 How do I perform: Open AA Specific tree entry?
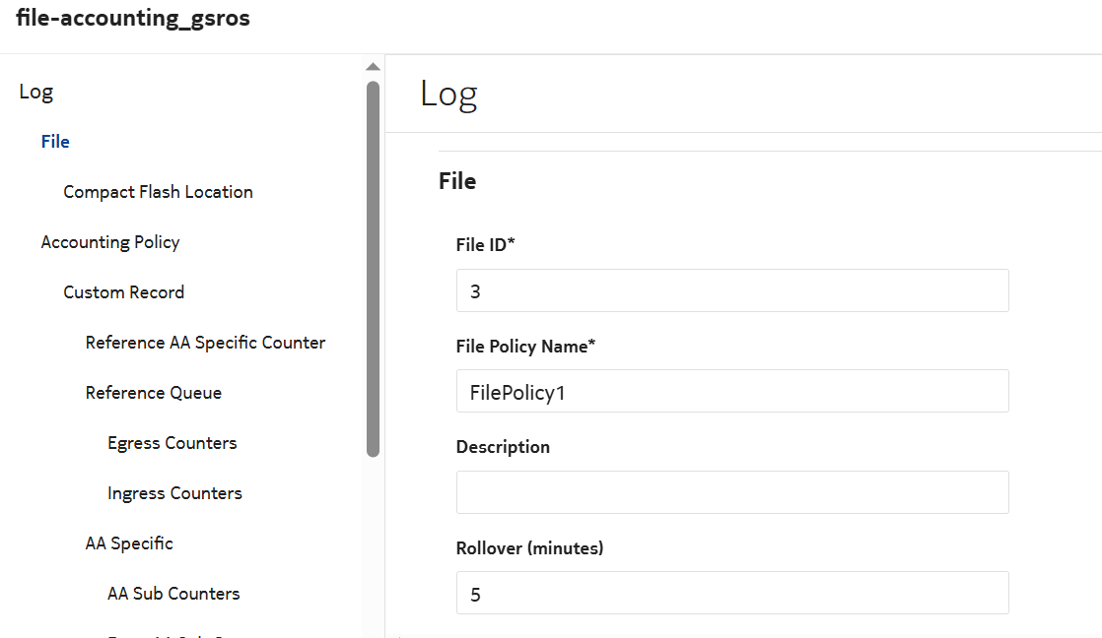click(129, 543)
